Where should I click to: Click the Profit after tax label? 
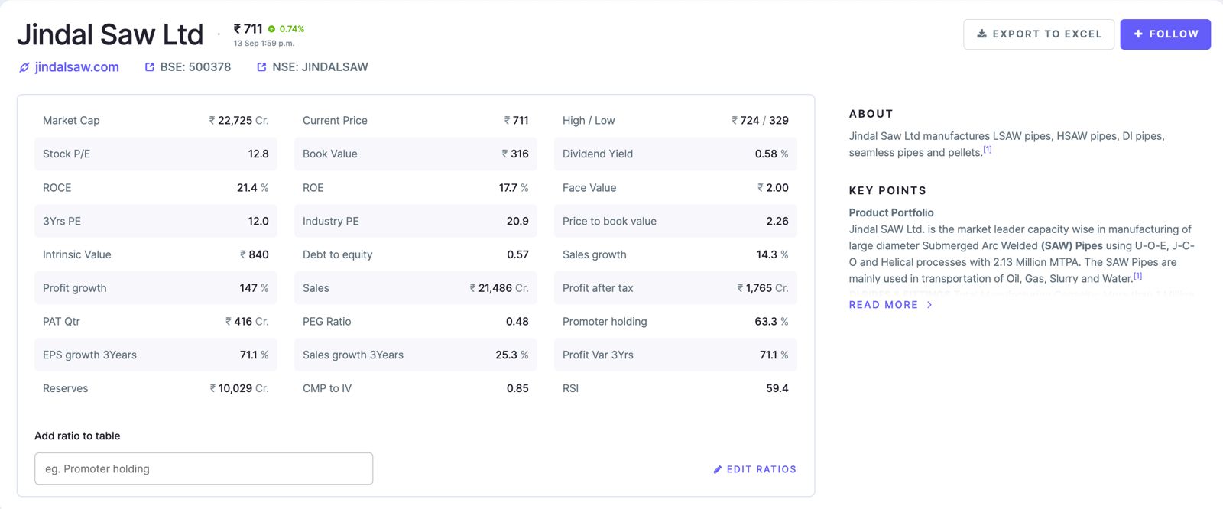598,288
